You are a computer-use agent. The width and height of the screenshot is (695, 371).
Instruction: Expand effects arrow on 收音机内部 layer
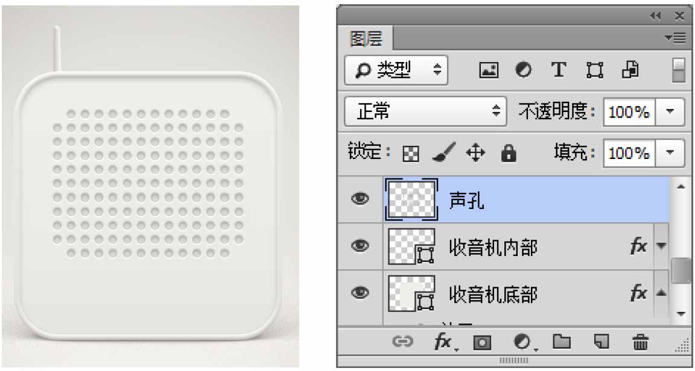tap(661, 246)
